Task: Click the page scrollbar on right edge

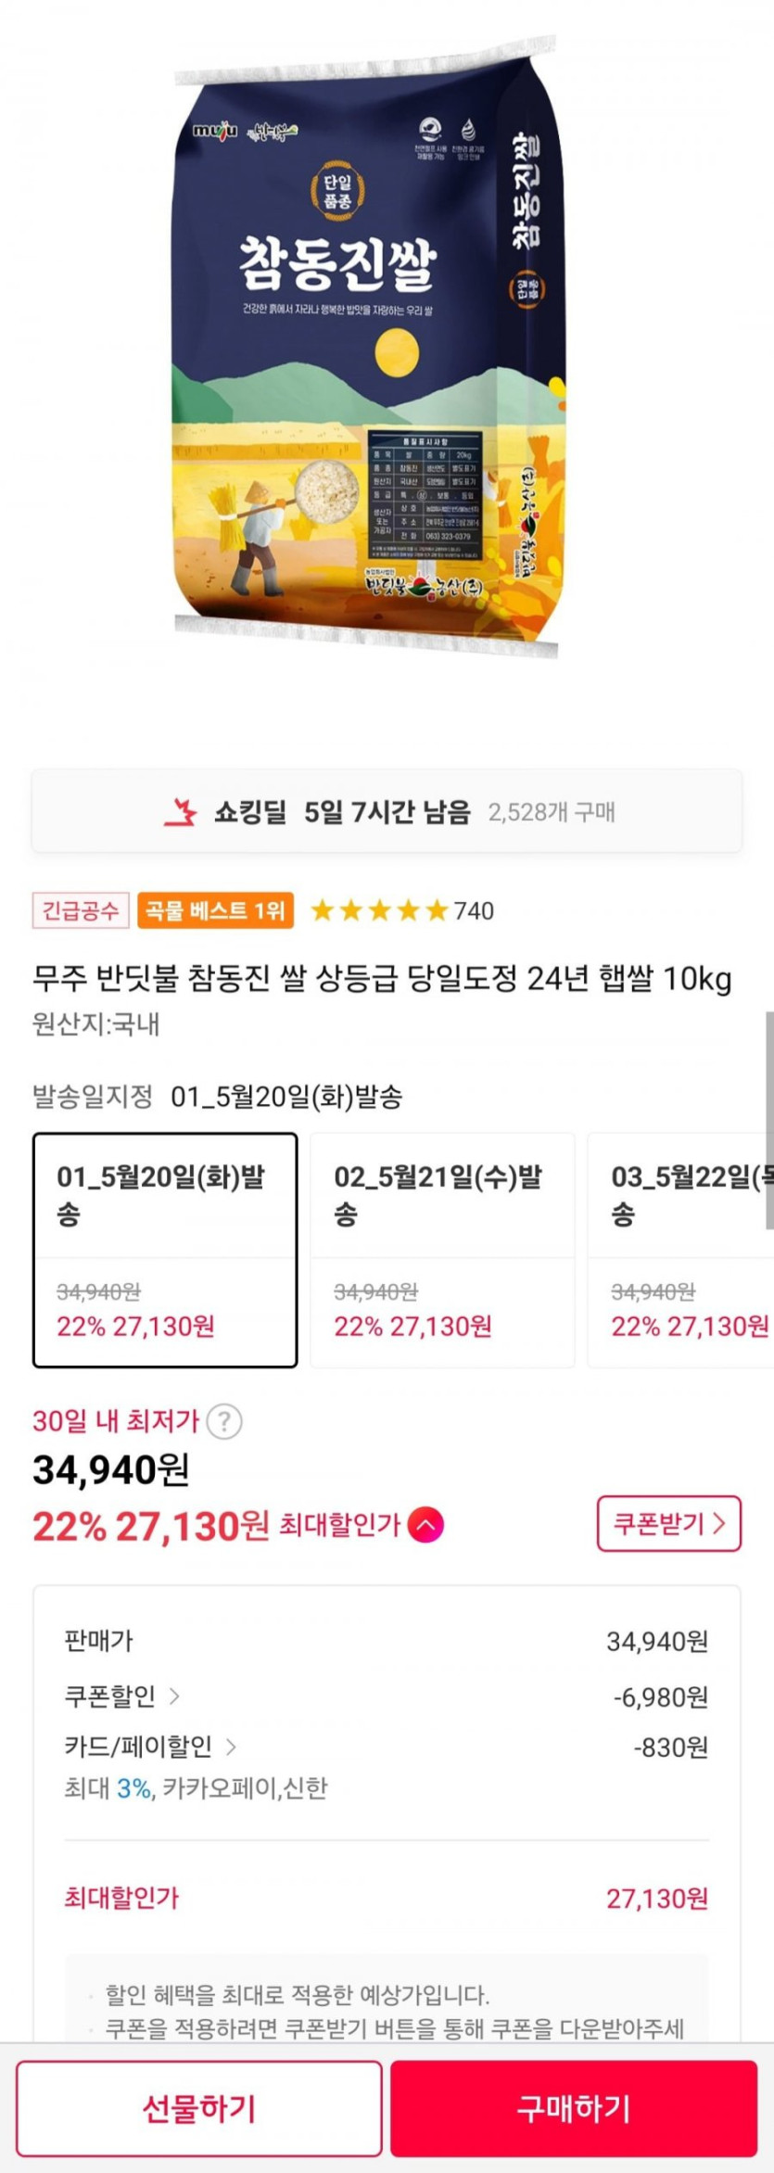Action: (x=768, y=1120)
